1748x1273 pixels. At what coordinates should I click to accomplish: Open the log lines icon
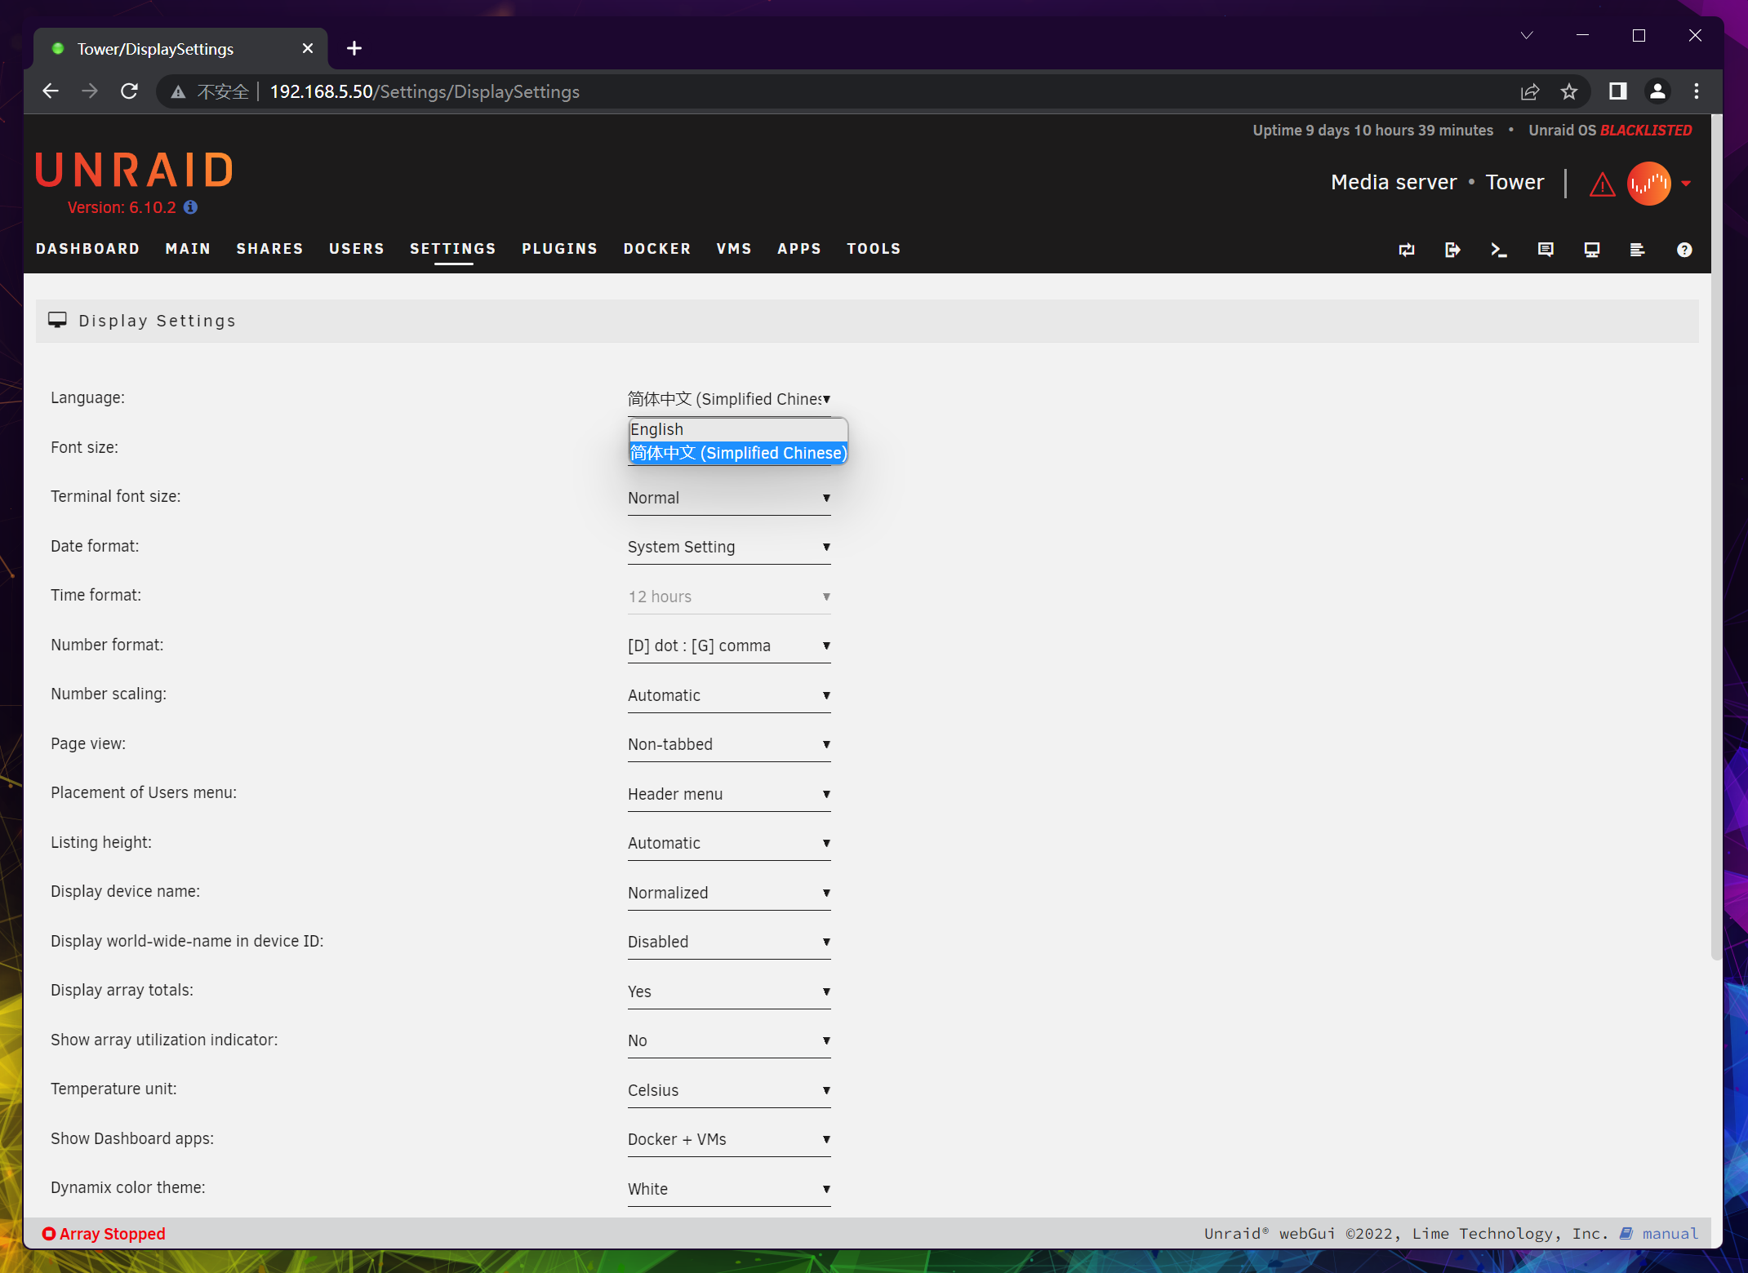click(1637, 250)
